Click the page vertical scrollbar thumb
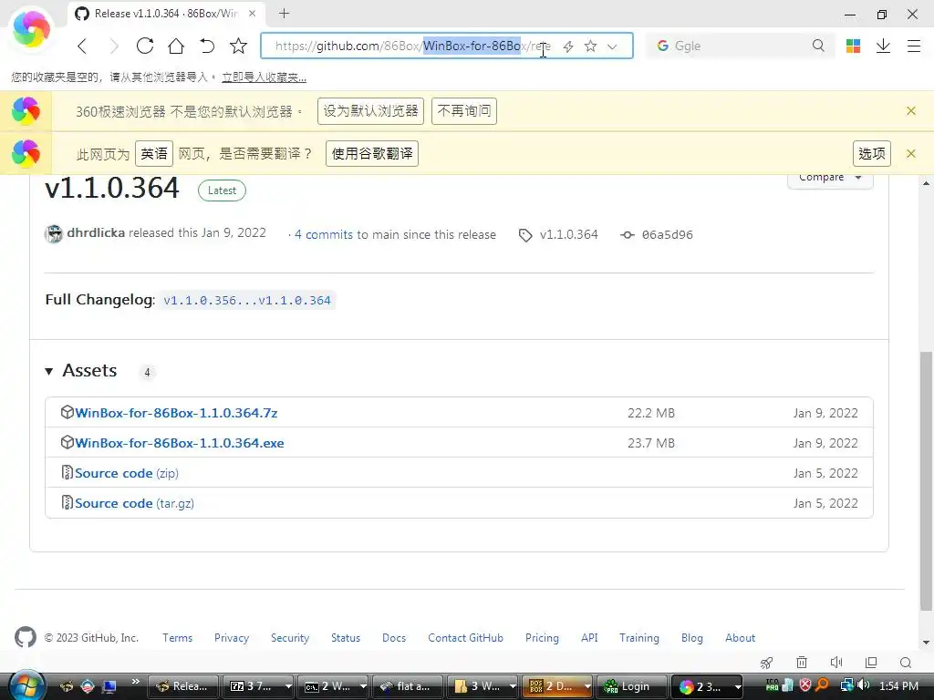Image resolution: width=934 pixels, height=700 pixels. [x=926, y=481]
